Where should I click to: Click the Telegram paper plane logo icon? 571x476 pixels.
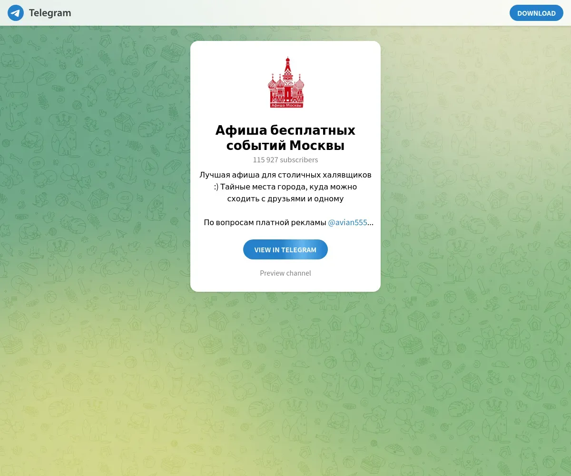16,13
